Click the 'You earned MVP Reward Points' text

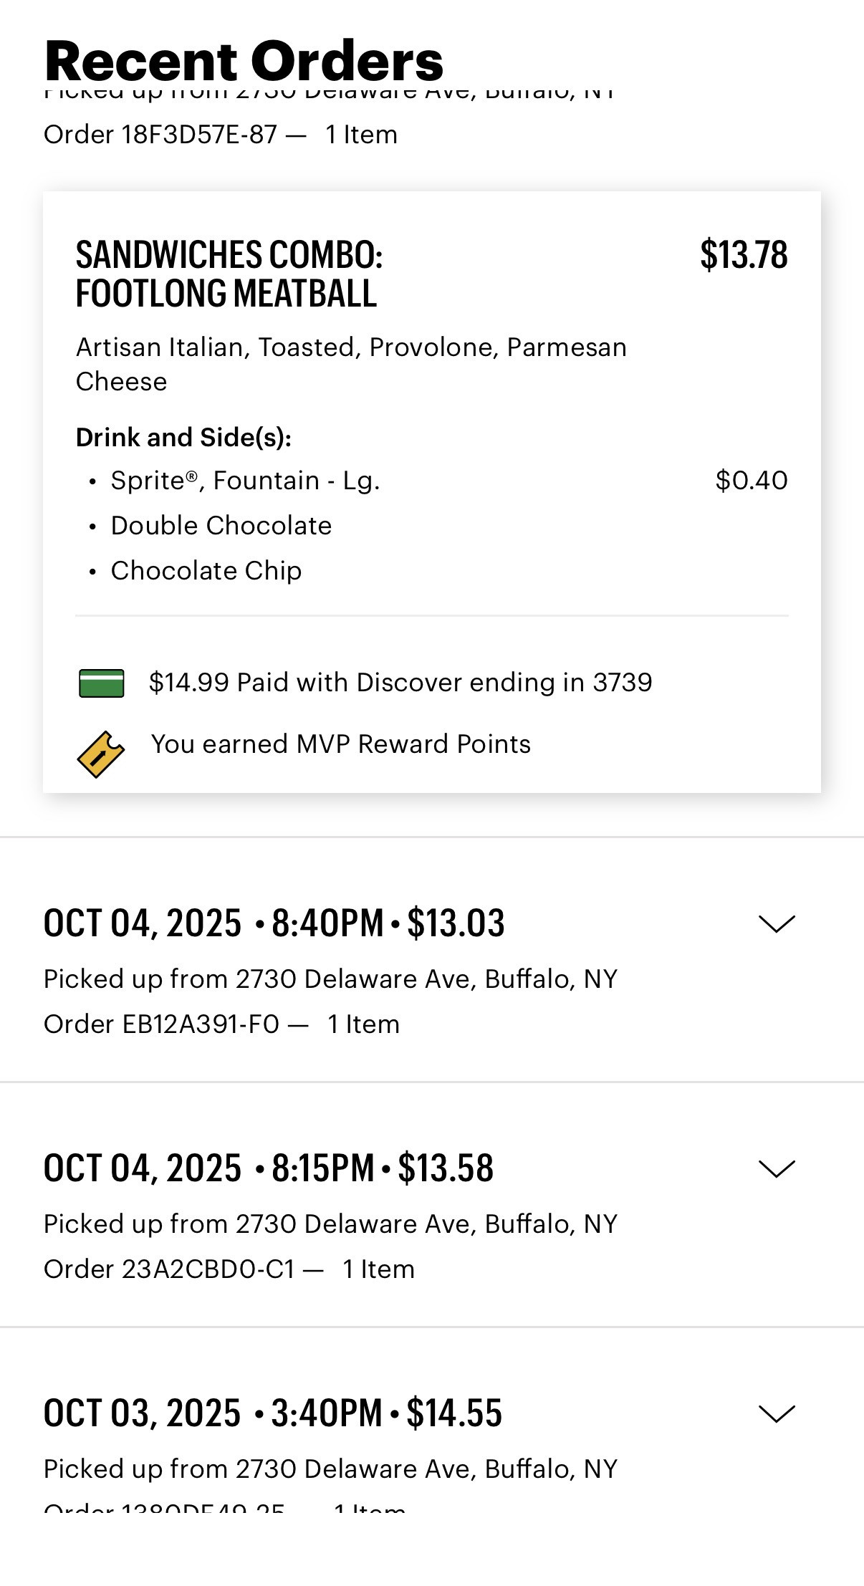click(x=341, y=744)
